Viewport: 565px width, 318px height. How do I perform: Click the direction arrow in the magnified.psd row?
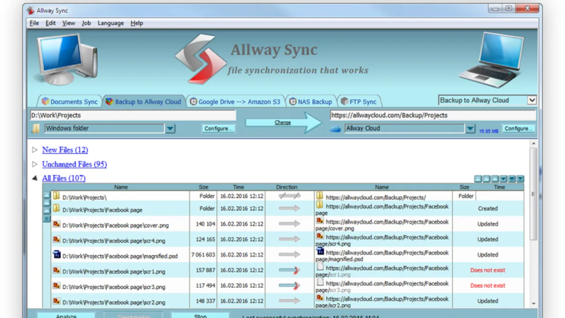[x=290, y=255]
